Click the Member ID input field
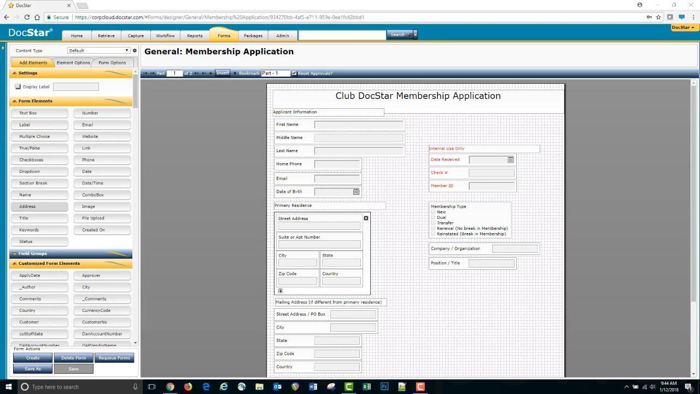The width and height of the screenshot is (700, 394). click(x=492, y=186)
